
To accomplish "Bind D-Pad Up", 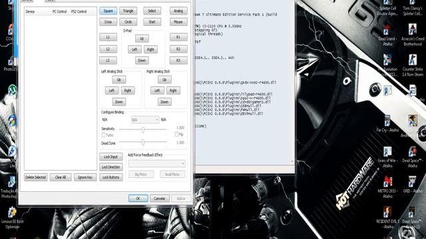I will click(142, 39).
